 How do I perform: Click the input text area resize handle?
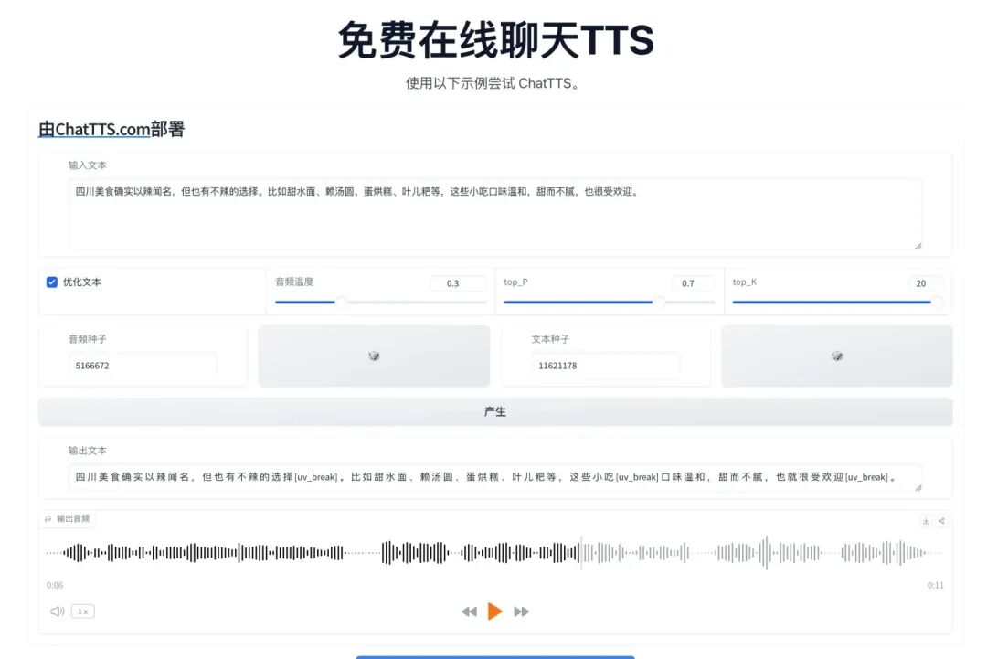click(x=918, y=246)
